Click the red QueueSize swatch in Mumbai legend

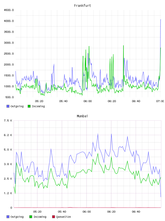pos(53,217)
